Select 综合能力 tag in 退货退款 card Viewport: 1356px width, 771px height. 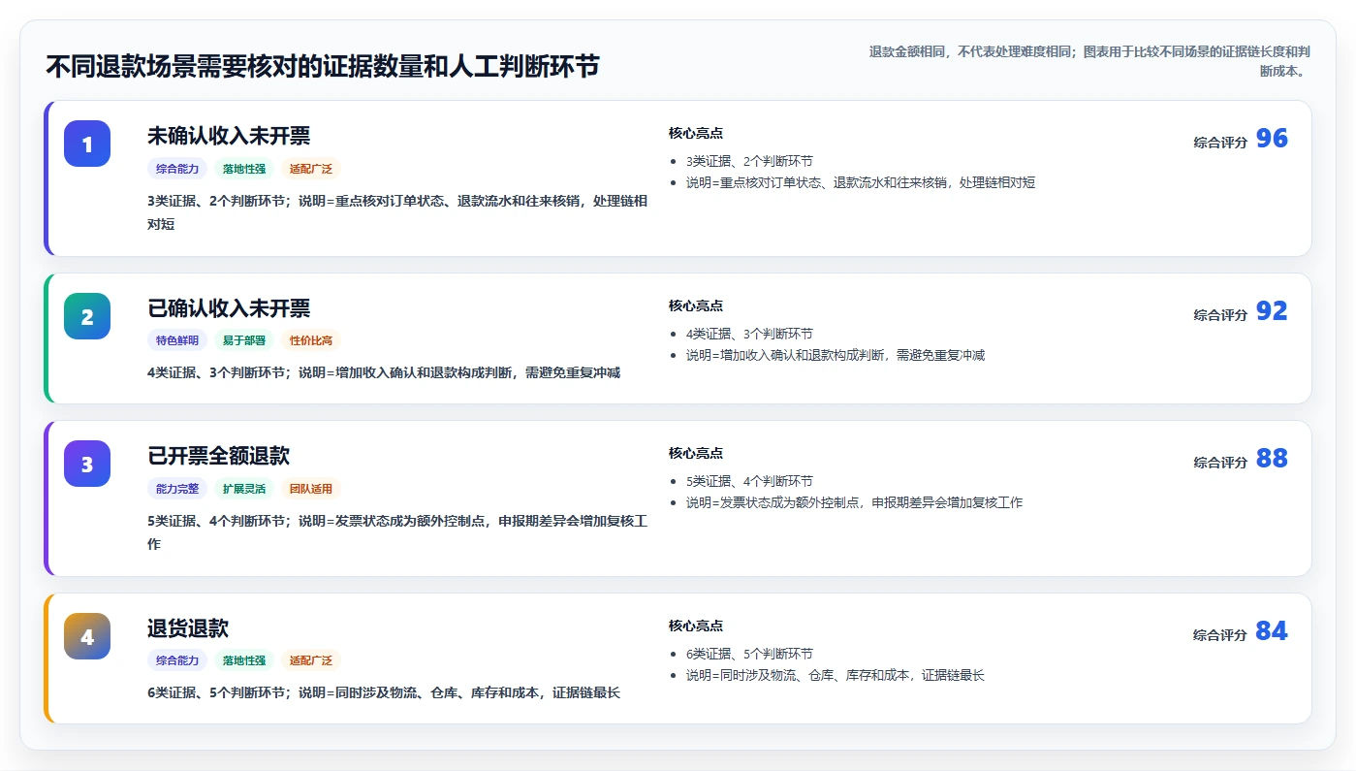click(177, 661)
